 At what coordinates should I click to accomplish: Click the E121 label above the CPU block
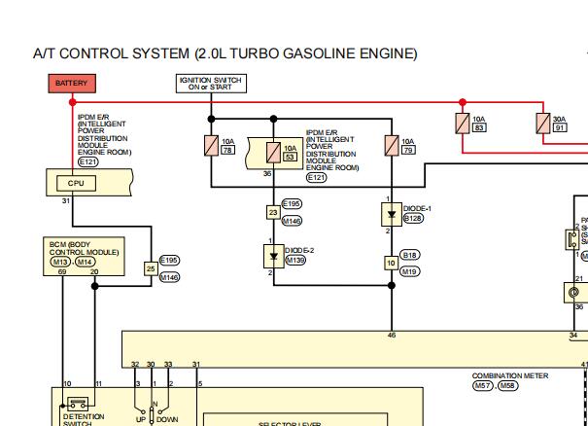click(x=88, y=161)
